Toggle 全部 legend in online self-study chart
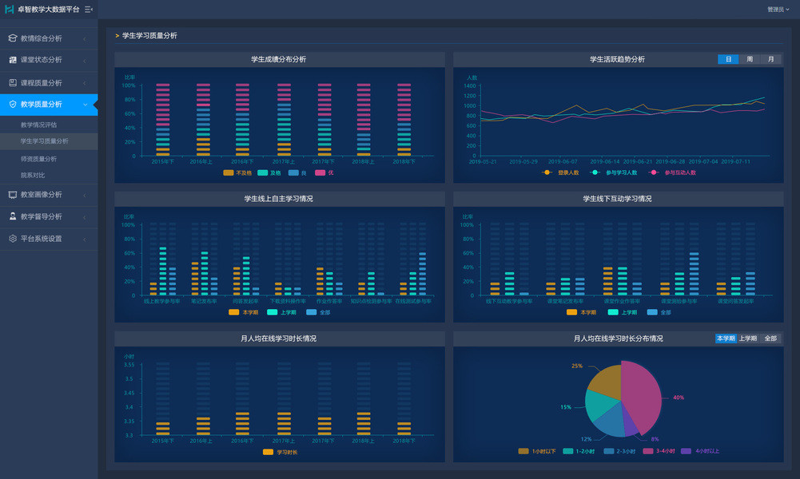 318,312
